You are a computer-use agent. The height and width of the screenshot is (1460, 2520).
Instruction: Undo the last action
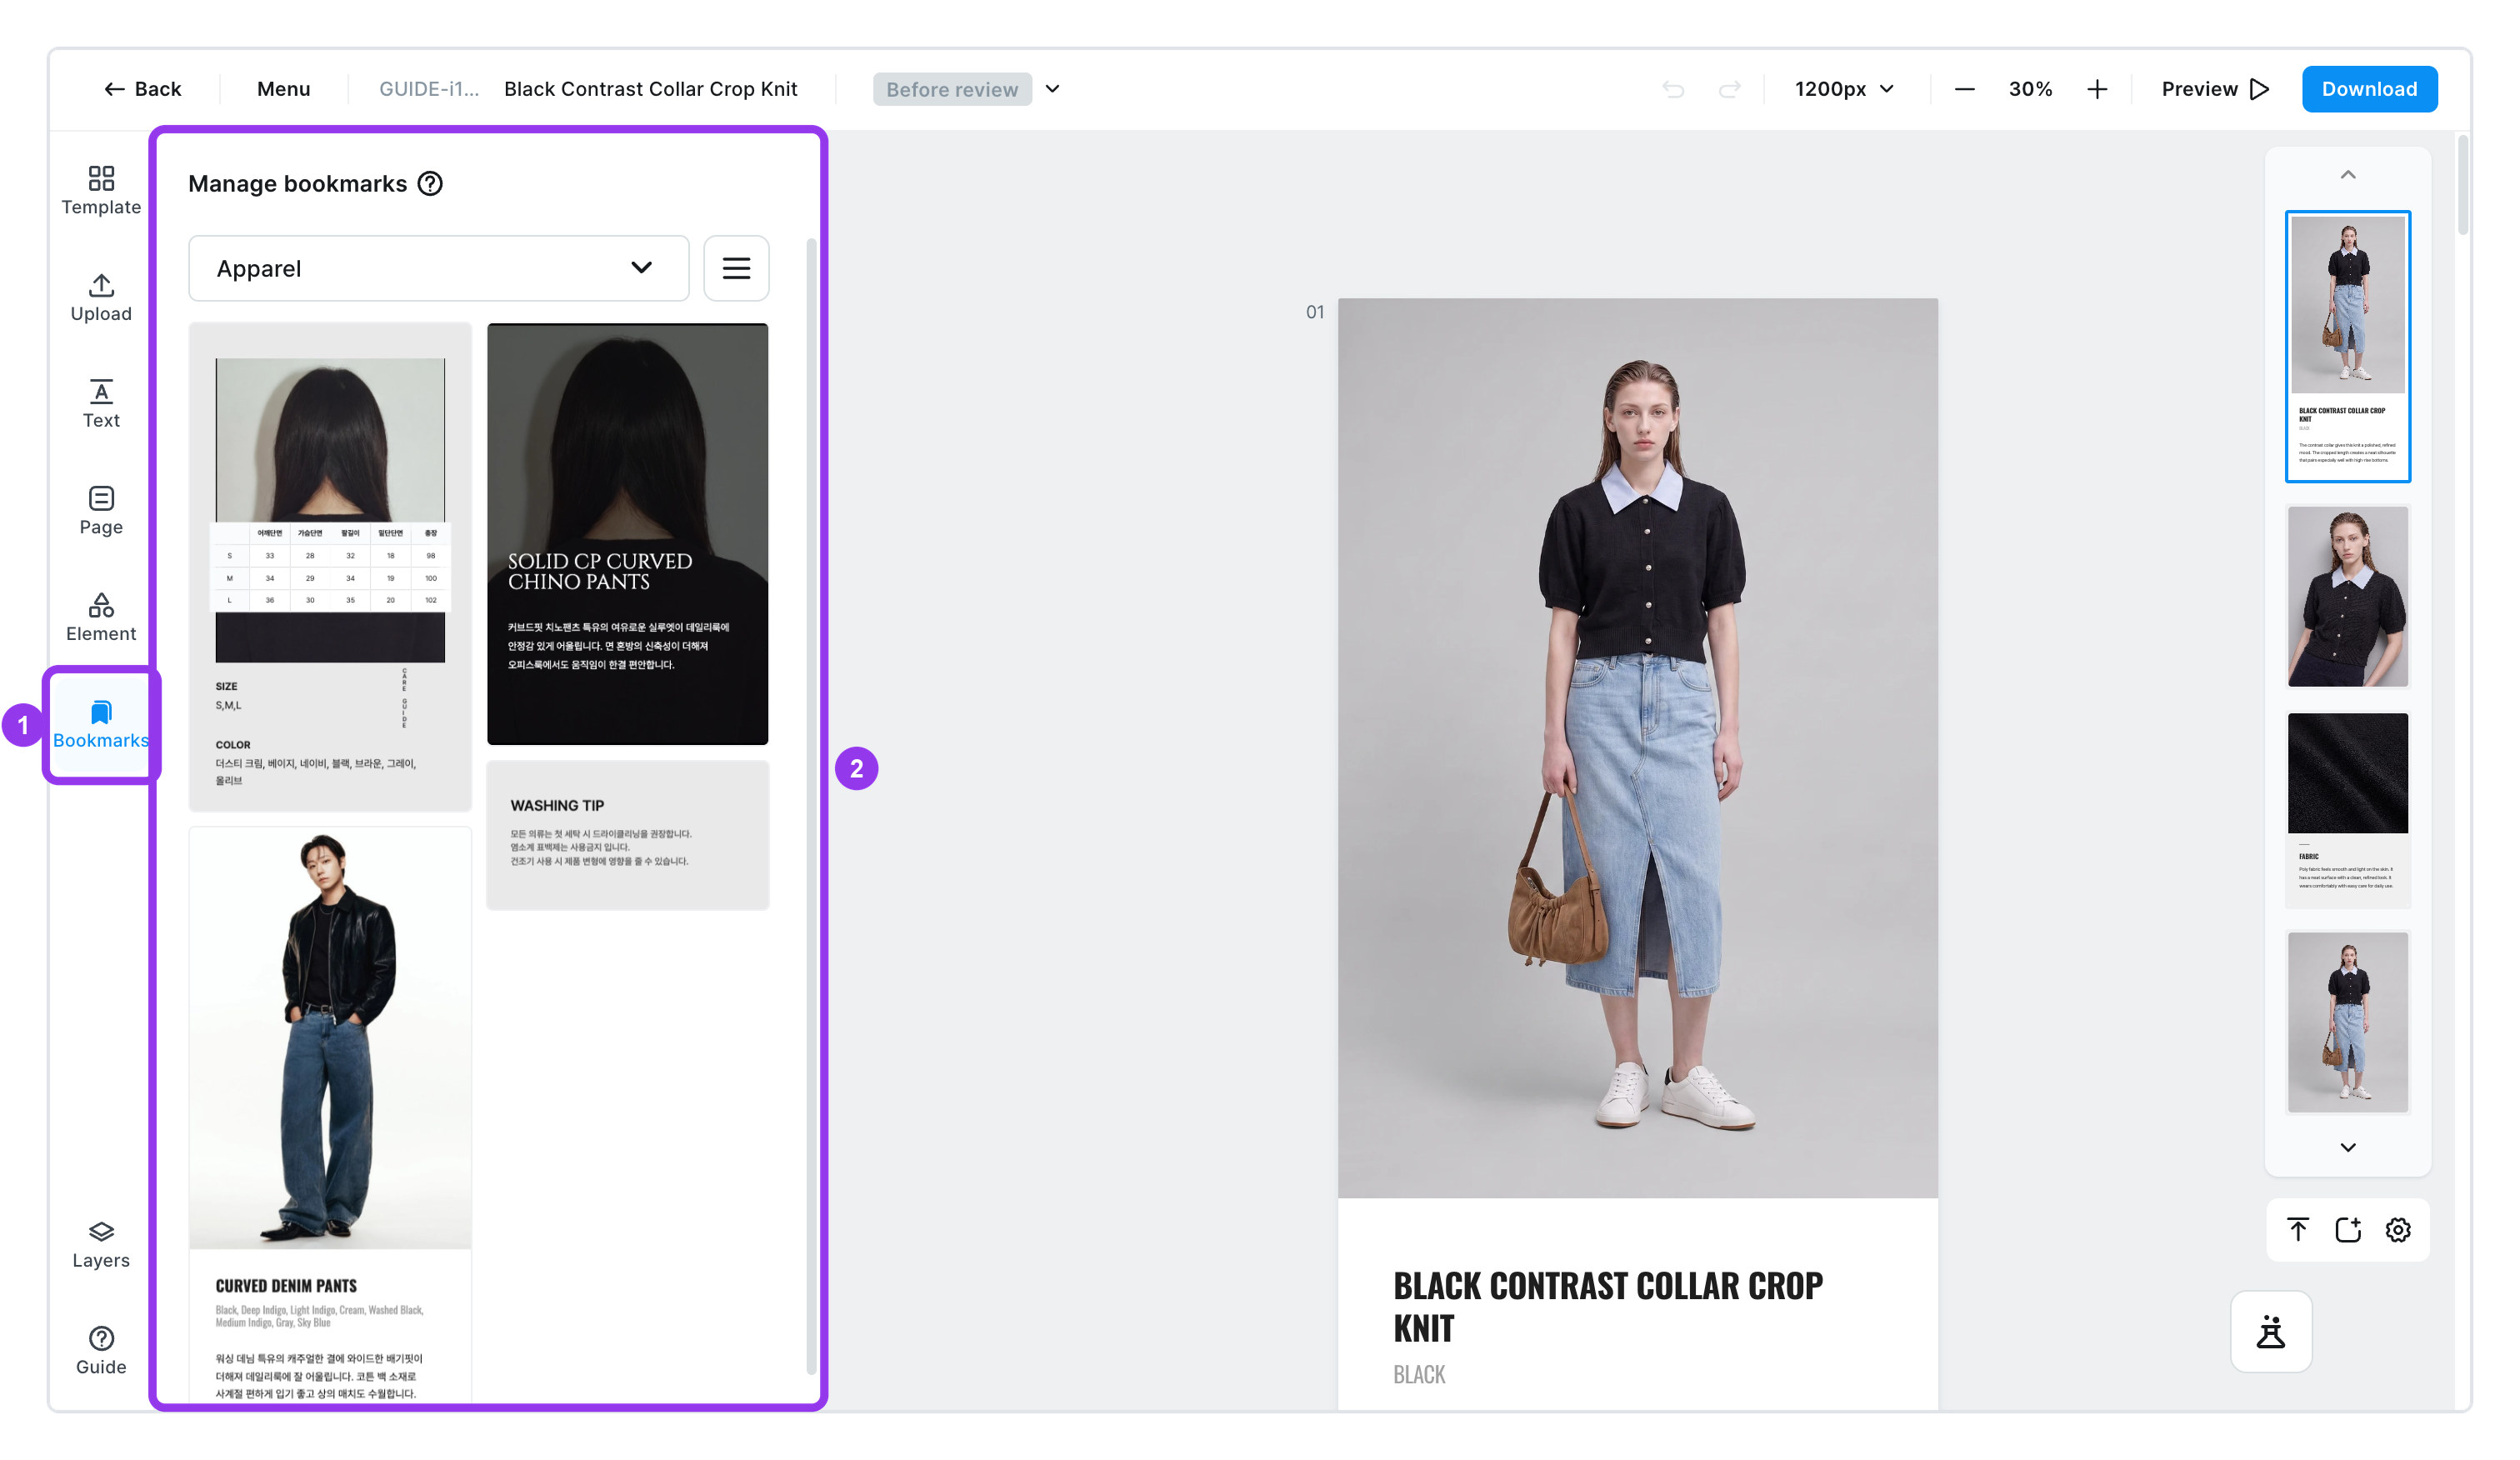(x=1672, y=89)
